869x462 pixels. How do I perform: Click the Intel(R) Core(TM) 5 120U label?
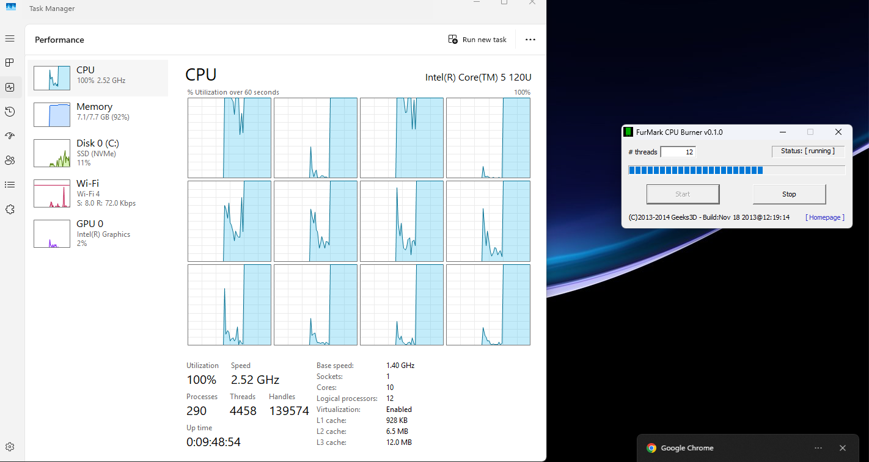click(479, 78)
